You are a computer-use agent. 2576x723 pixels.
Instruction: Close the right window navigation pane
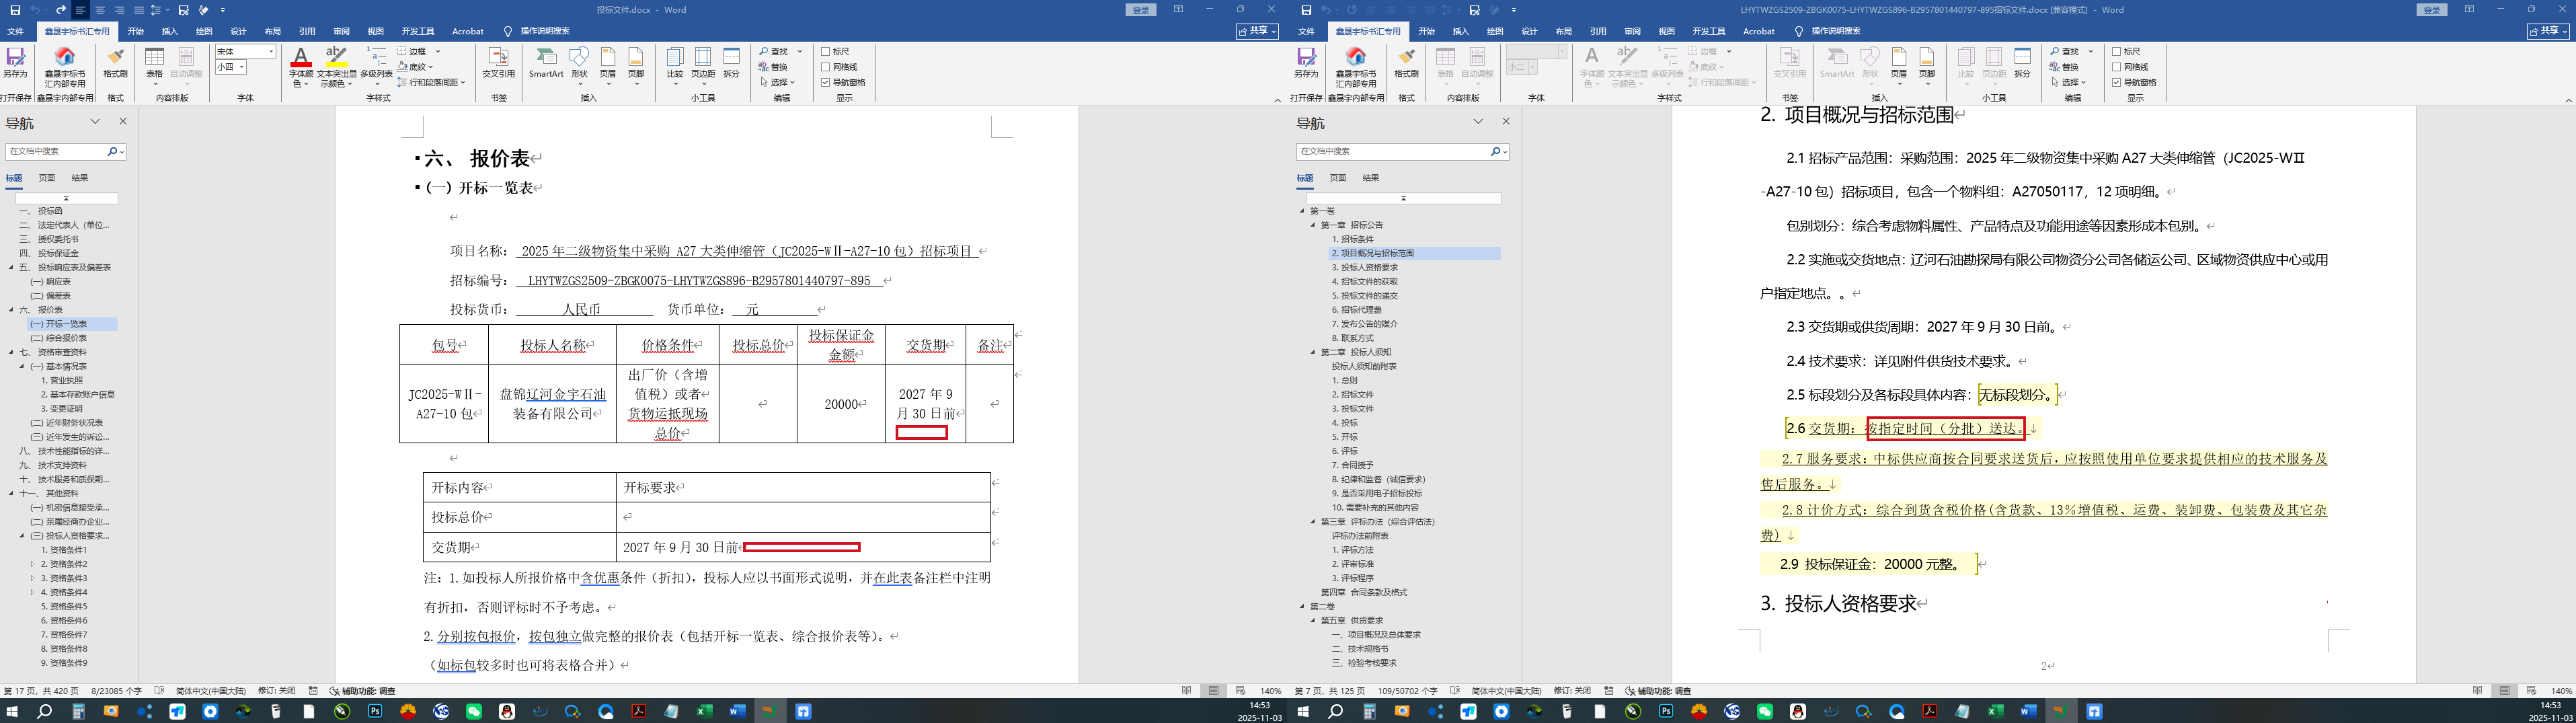(x=1506, y=121)
